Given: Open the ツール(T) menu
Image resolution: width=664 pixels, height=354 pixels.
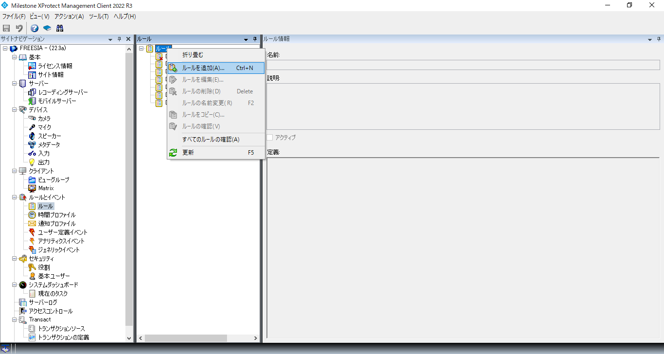Looking at the screenshot, I should pyautogui.click(x=99, y=16).
